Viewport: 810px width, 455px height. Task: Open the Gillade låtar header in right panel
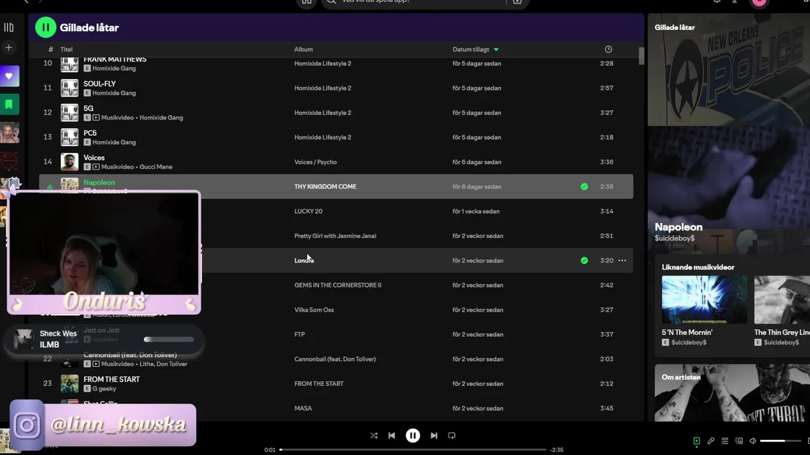click(x=675, y=27)
